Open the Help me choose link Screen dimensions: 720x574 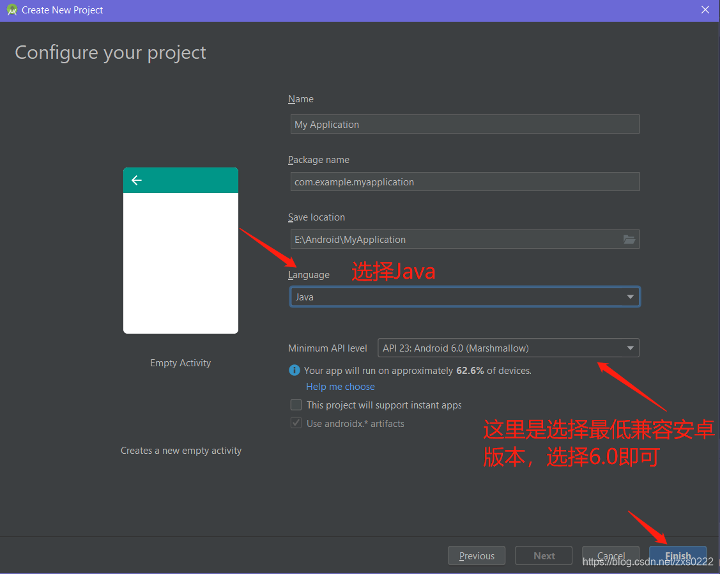(x=340, y=386)
